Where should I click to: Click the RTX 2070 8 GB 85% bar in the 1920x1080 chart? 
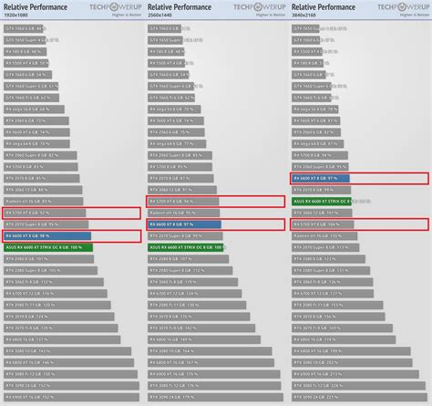[x=42, y=179]
